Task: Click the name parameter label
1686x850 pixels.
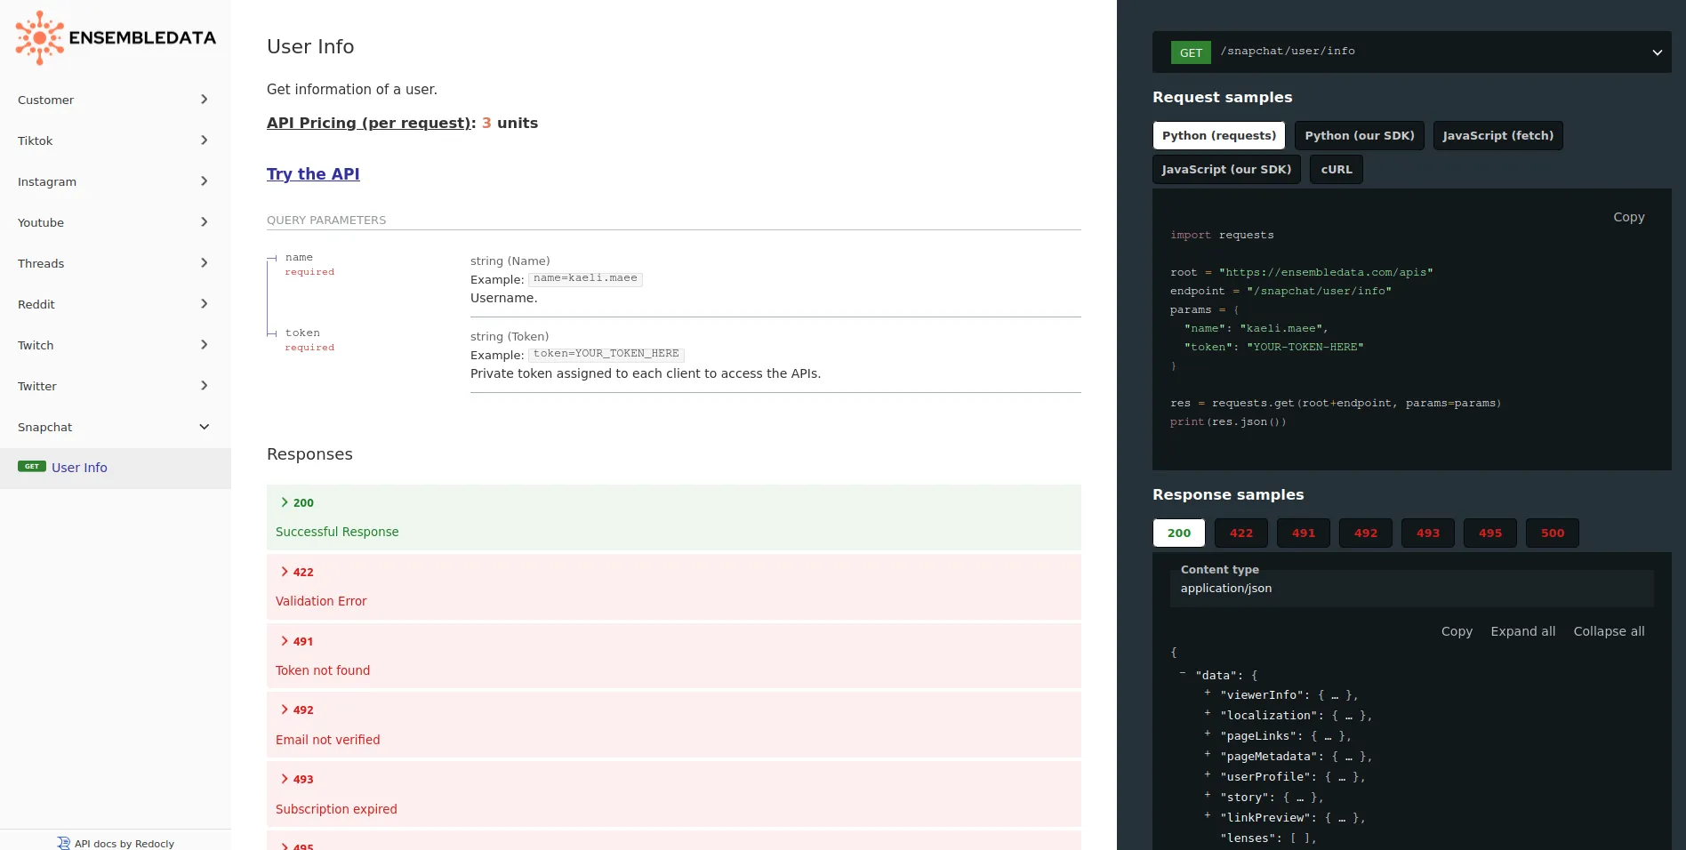Action: pyautogui.click(x=299, y=258)
